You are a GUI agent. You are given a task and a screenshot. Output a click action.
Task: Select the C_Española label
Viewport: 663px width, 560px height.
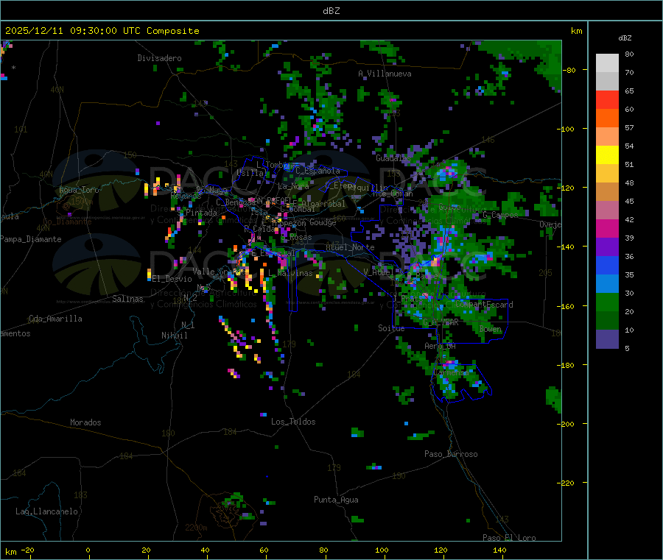[318, 171]
